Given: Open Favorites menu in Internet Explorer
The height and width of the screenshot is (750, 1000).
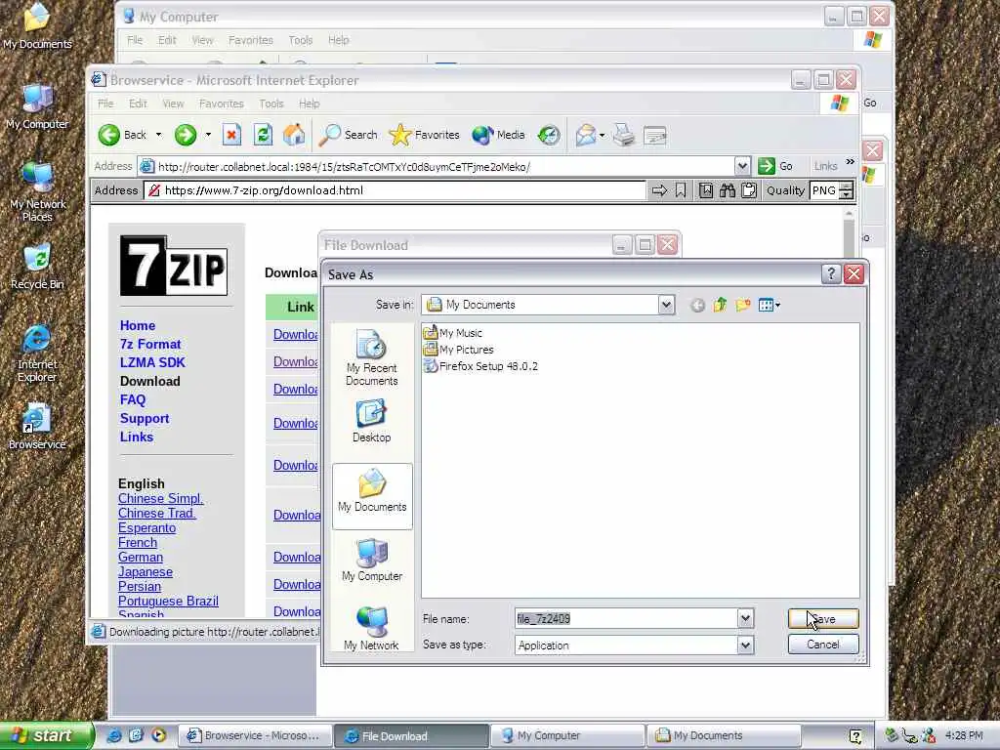Looking at the screenshot, I should point(222,104).
